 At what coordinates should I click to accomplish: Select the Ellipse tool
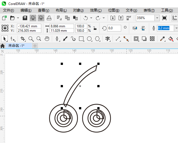pos(89,39)
